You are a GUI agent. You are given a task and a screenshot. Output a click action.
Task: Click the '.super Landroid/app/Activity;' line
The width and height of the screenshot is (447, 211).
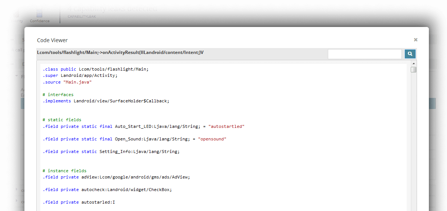click(80, 75)
